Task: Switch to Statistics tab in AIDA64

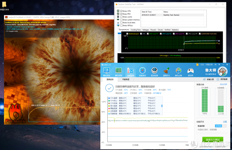Action: click(x=175, y=30)
